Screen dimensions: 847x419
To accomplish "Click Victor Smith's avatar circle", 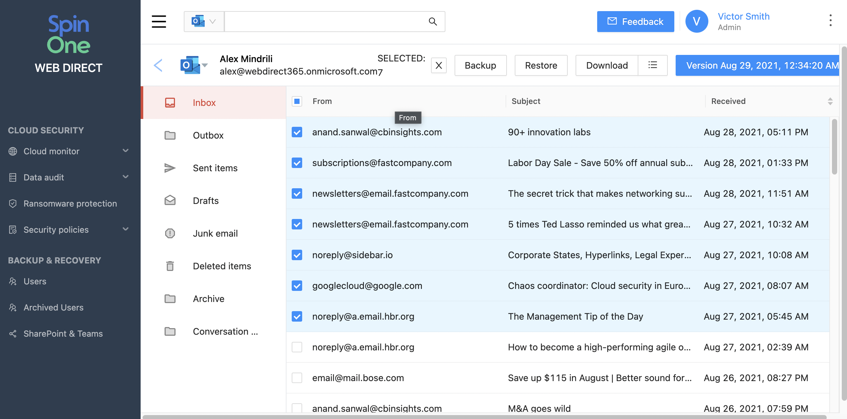I will (x=697, y=21).
